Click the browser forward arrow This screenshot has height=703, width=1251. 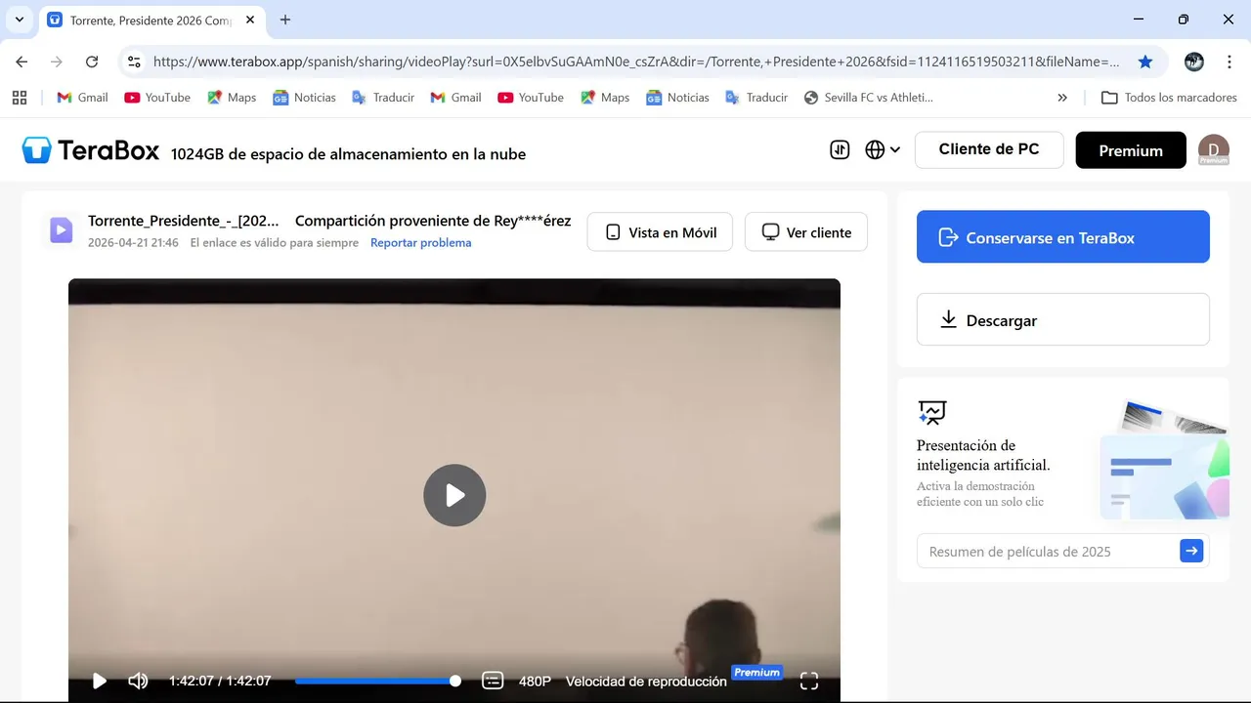pos(57,62)
